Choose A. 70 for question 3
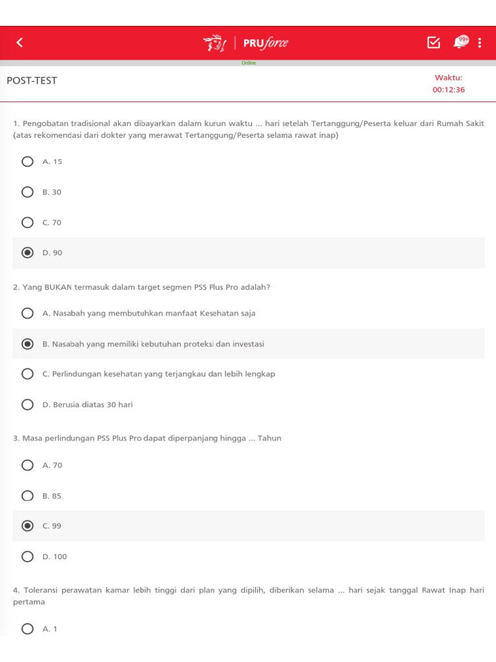 pyautogui.click(x=28, y=465)
